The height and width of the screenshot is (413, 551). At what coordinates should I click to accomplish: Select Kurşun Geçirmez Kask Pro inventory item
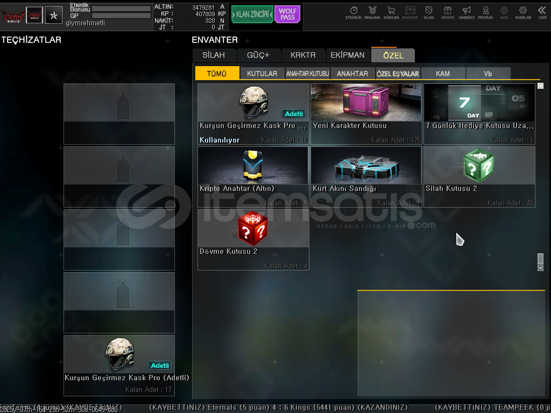pos(253,114)
